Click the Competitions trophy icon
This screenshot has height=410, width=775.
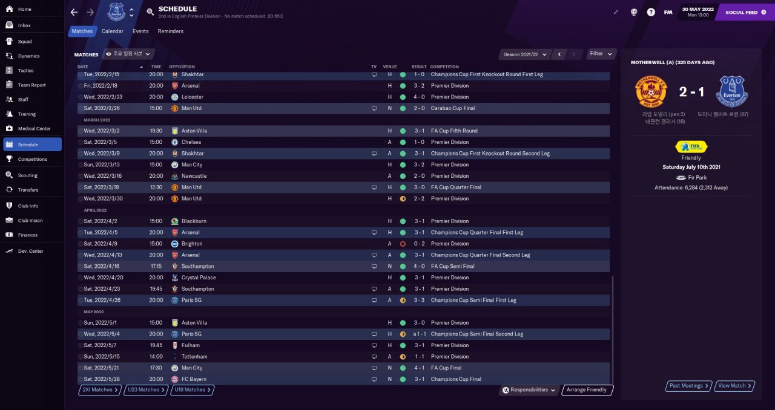pos(10,159)
